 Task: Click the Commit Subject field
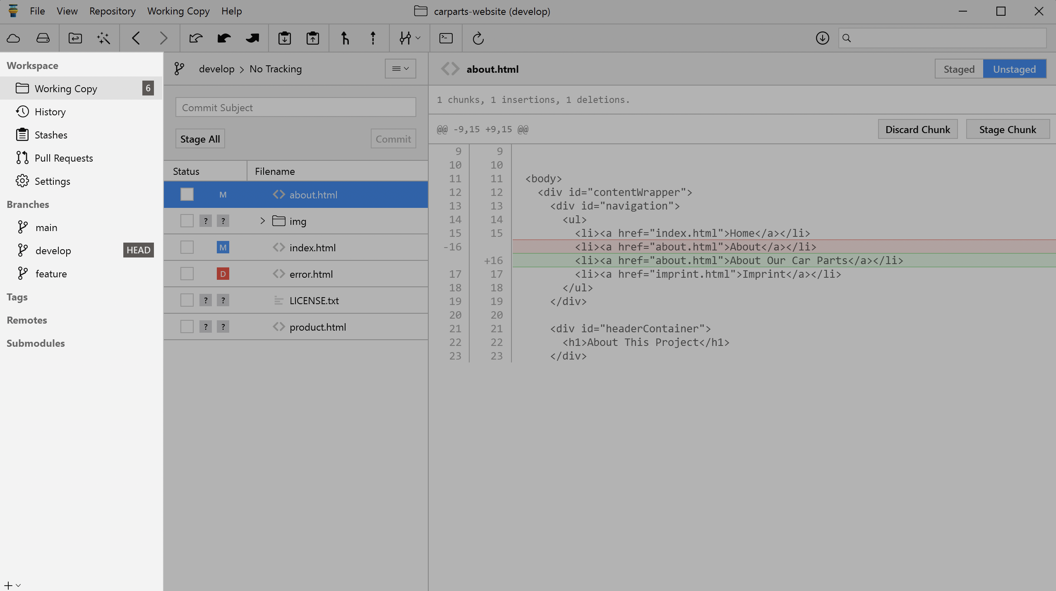click(295, 107)
